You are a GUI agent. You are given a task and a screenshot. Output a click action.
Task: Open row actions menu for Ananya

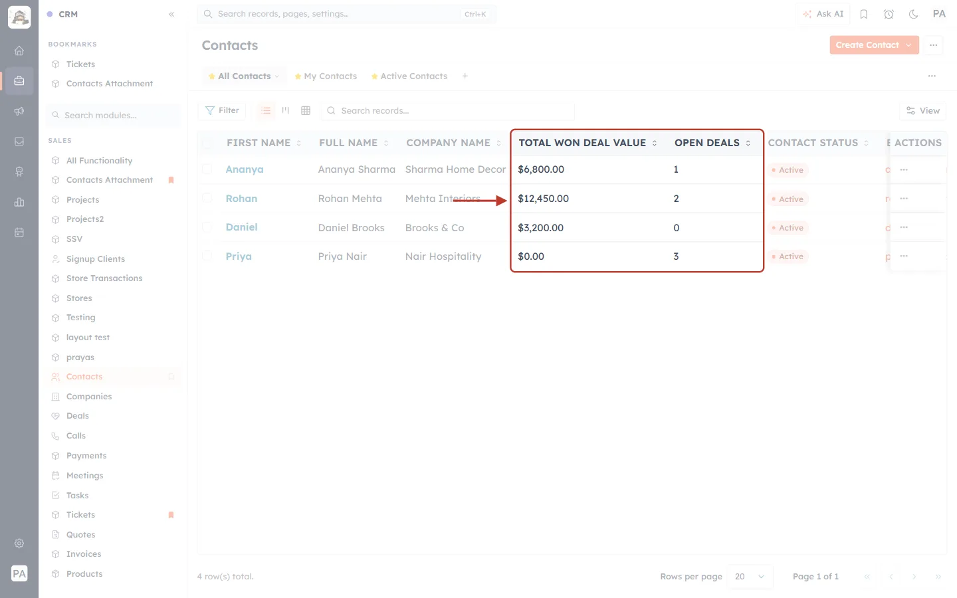pos(904,170)
